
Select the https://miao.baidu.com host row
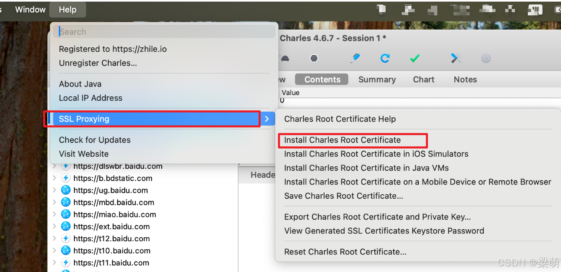pos(114,215)
